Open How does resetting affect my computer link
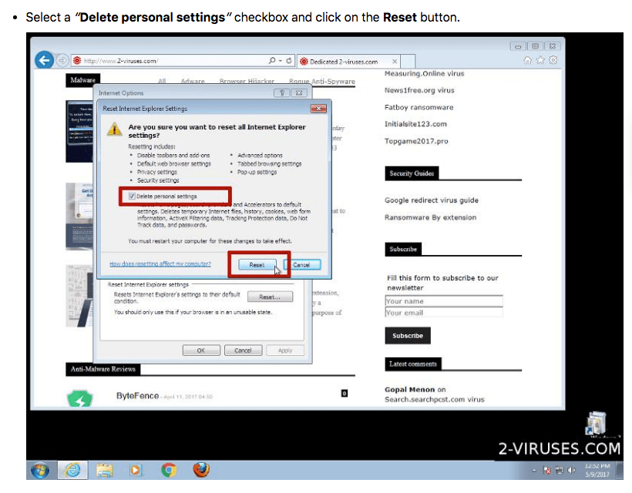Viewport: 632px width, 493px height. (x=160, y=263)
